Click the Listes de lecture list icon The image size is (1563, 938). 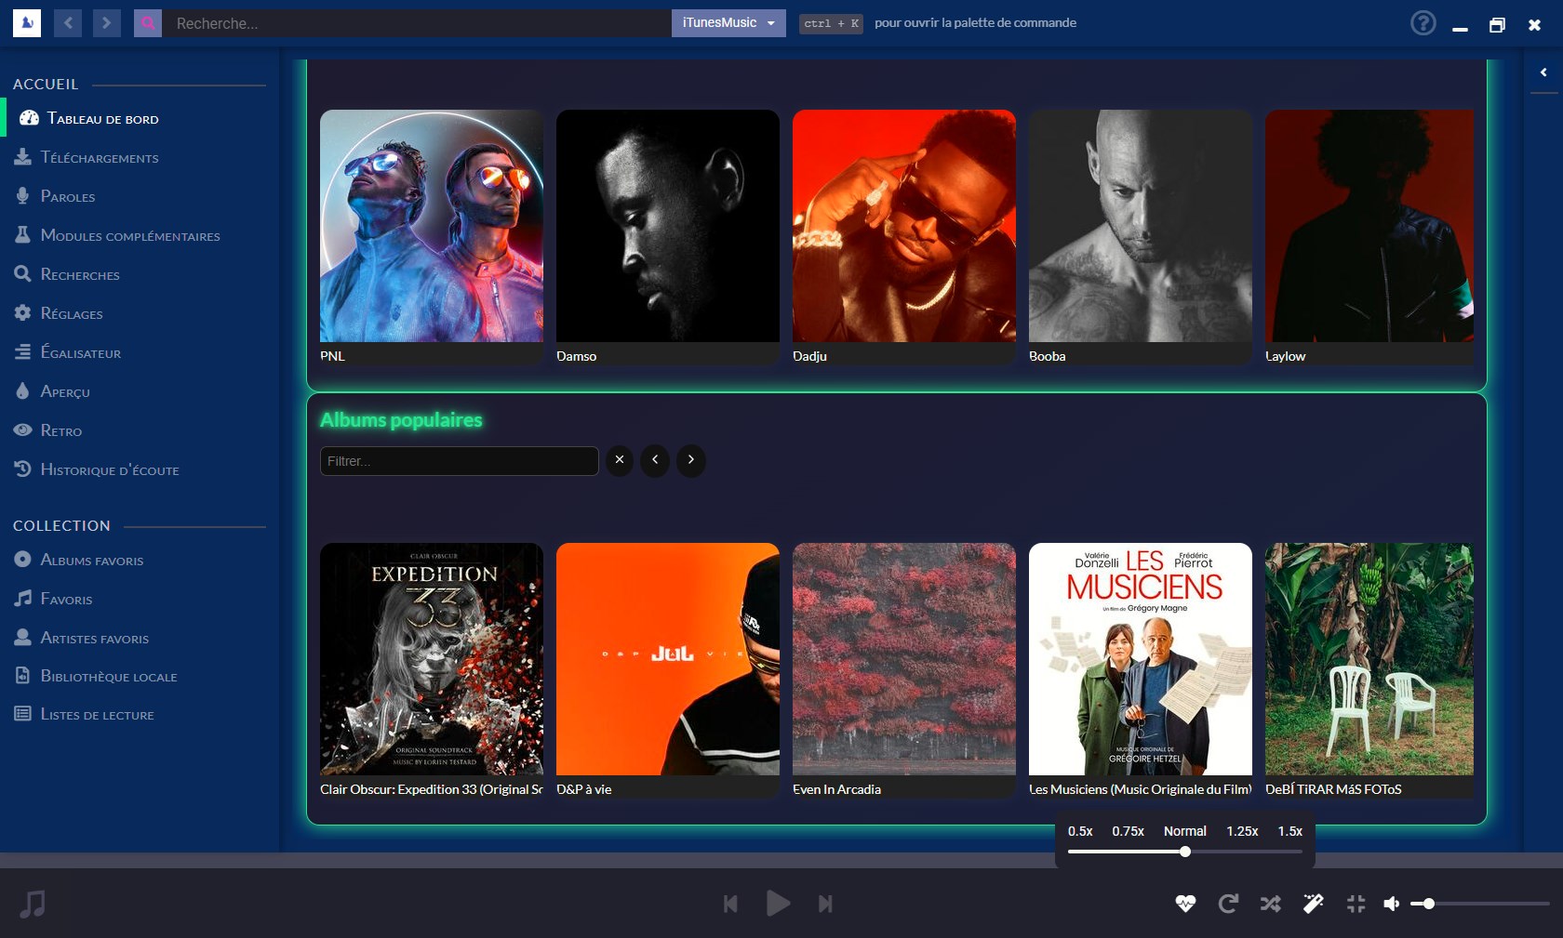pos(23,714)
